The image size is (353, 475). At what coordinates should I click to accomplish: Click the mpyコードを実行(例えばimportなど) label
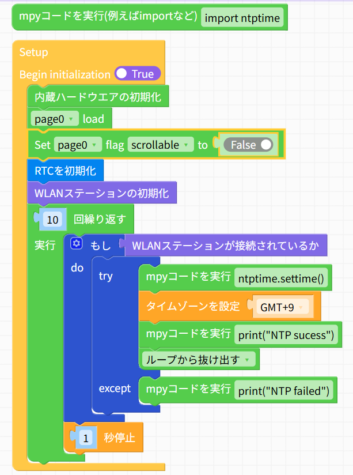[x=108, y=16]
